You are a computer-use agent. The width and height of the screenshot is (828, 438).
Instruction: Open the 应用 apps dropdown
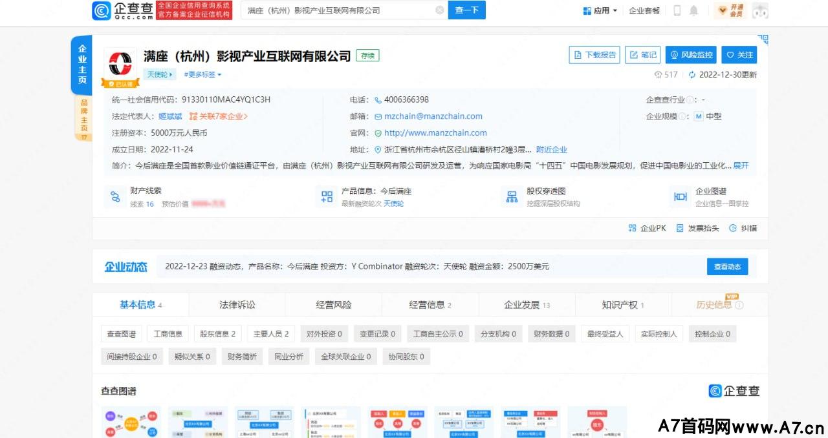click(600, 10)
